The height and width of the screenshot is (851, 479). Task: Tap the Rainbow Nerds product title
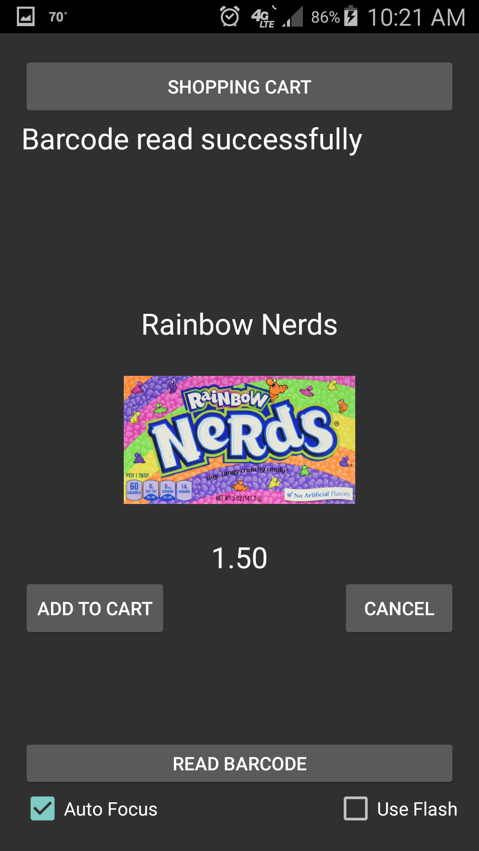239,324
